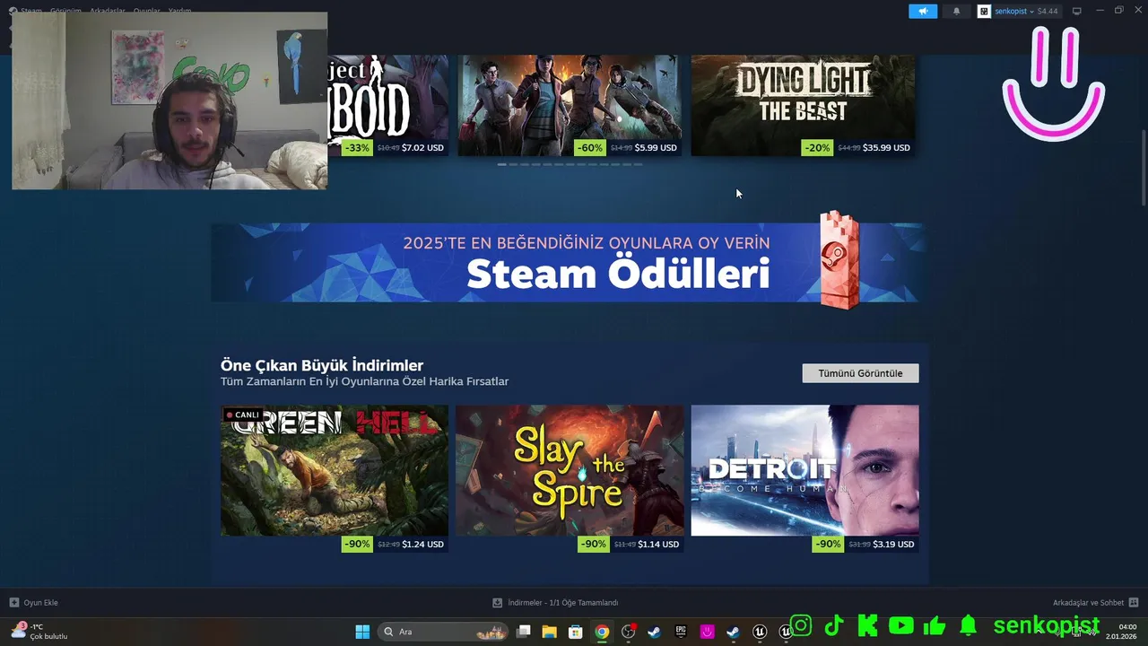Click the -90% badge under Green Hell
Image resolution: width=1148 pixels, height=646 pixels.
click(357, 545)
